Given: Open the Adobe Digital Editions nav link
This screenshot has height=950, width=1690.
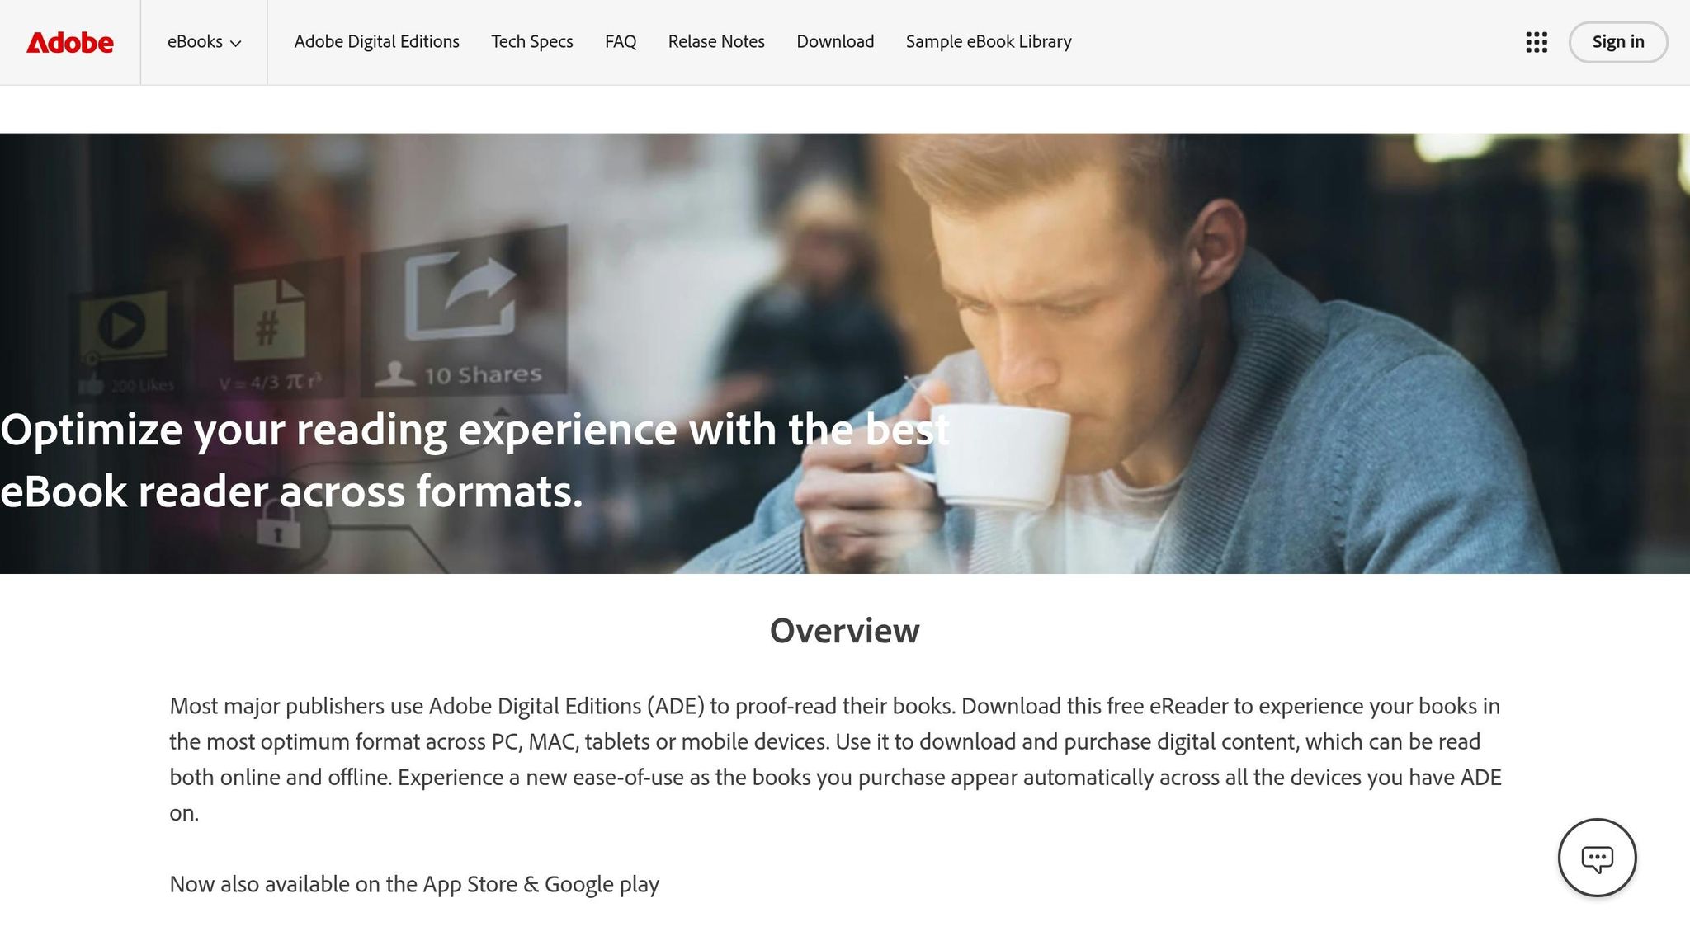Looking at the screenshot, I should (376, 42).
